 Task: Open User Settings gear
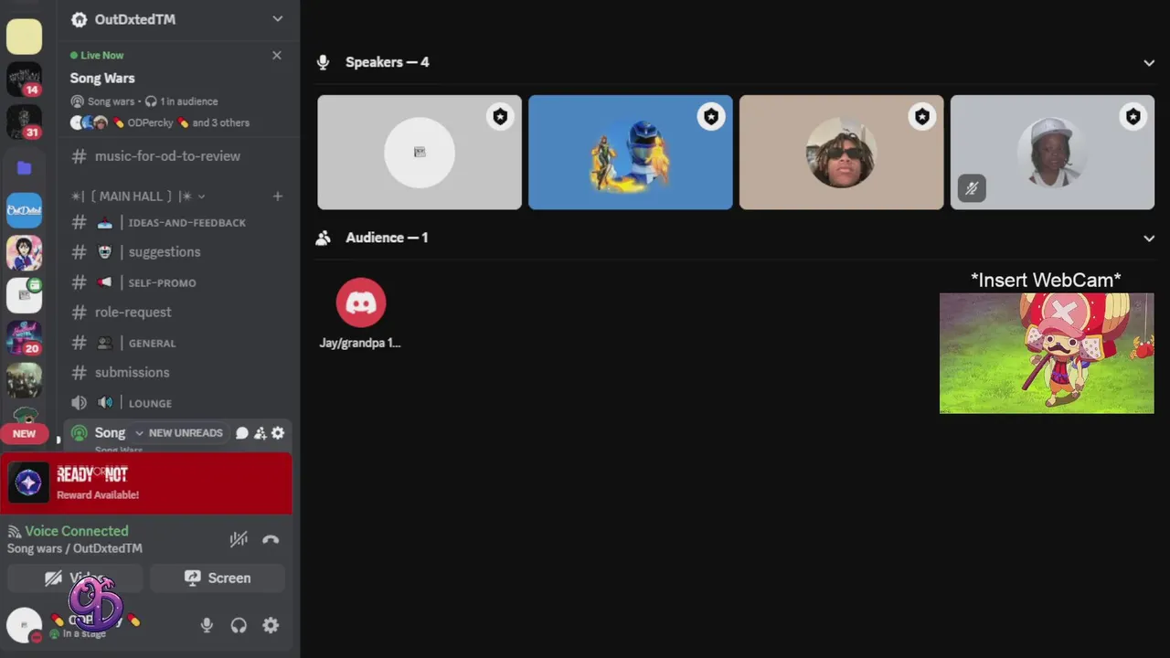[x=271, y=625]
